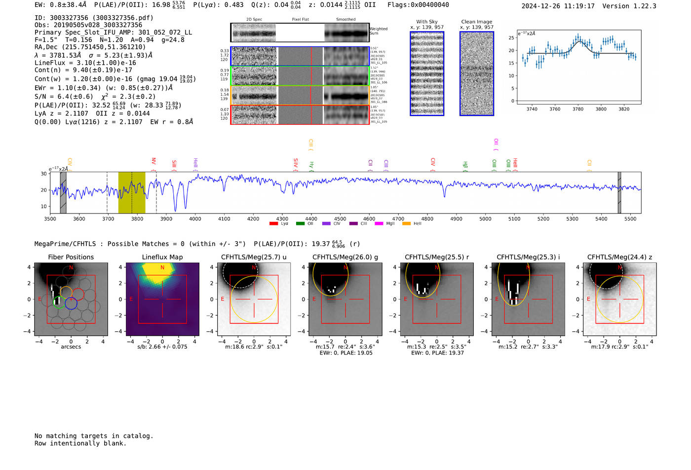The image size is (691, 470).
Task: Click the red-framed 2D spectrum fiber row
Action: click(300, 114)
